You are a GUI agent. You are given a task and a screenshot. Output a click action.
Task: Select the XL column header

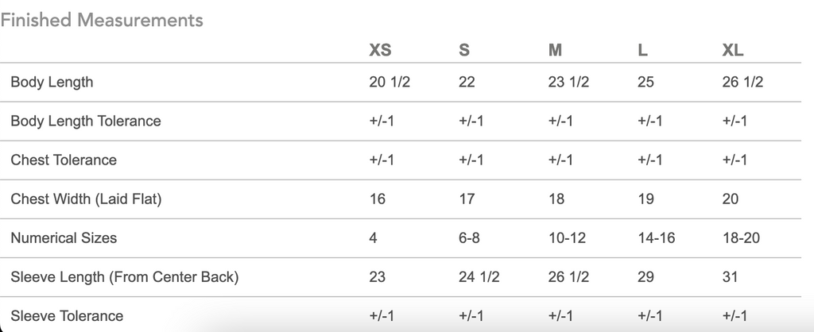click(x=732, y=50)
